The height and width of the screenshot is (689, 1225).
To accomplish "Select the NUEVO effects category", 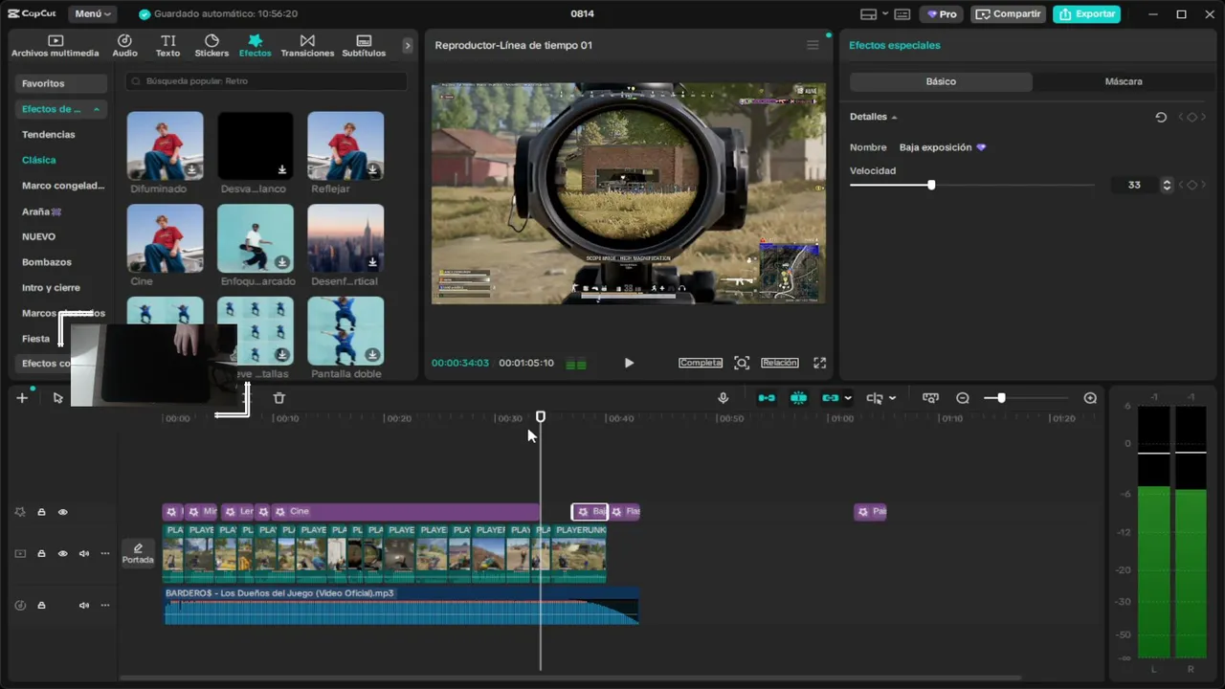I will point(39,236).
